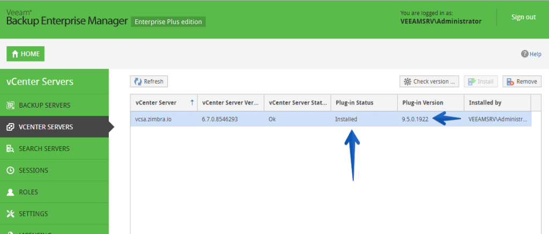This screenshot has width=549, height=234.
Task: Open ROLES section
Action: click(x=54, y=192)
